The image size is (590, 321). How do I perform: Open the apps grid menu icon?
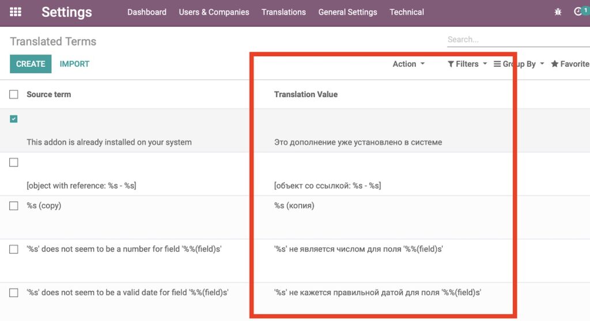coord(16,12)
